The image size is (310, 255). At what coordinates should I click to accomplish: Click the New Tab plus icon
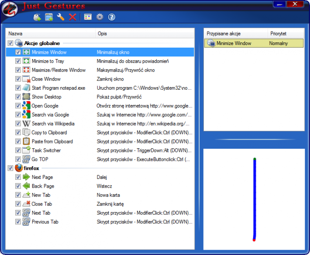pos(26,195)
